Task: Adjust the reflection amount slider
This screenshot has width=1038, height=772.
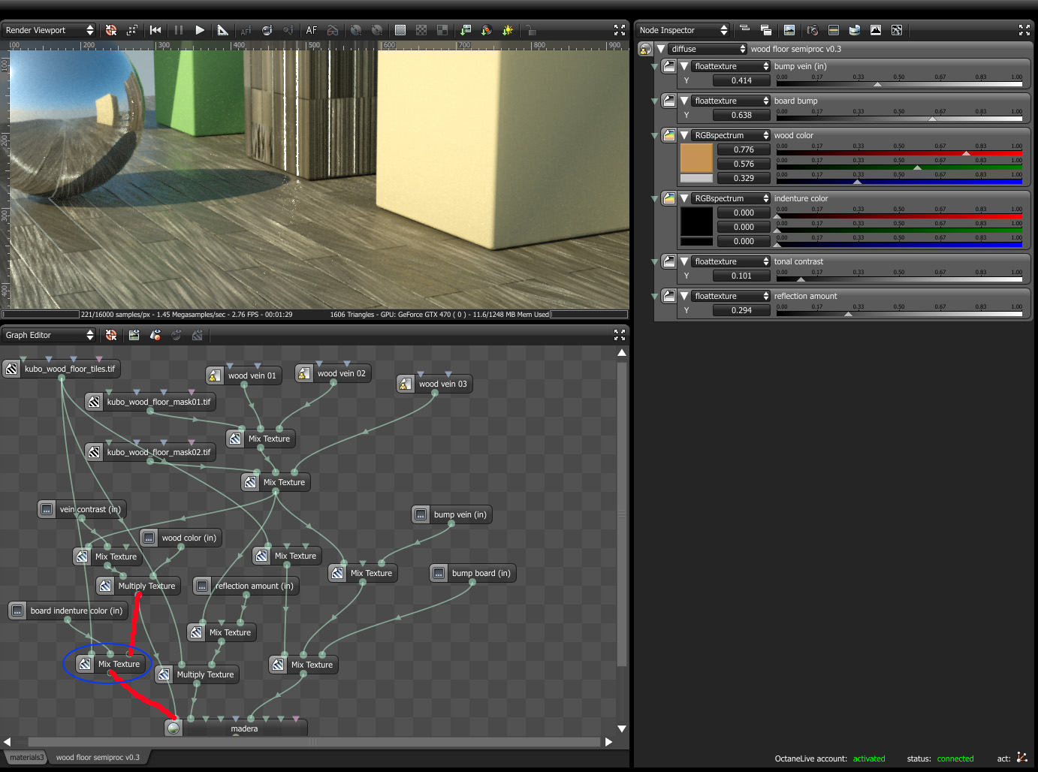Action: click(x=899, y=314)
